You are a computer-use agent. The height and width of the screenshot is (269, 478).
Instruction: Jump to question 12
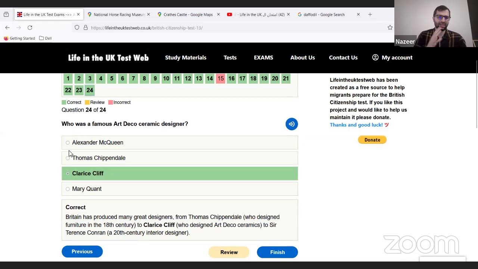coord(188,78)
